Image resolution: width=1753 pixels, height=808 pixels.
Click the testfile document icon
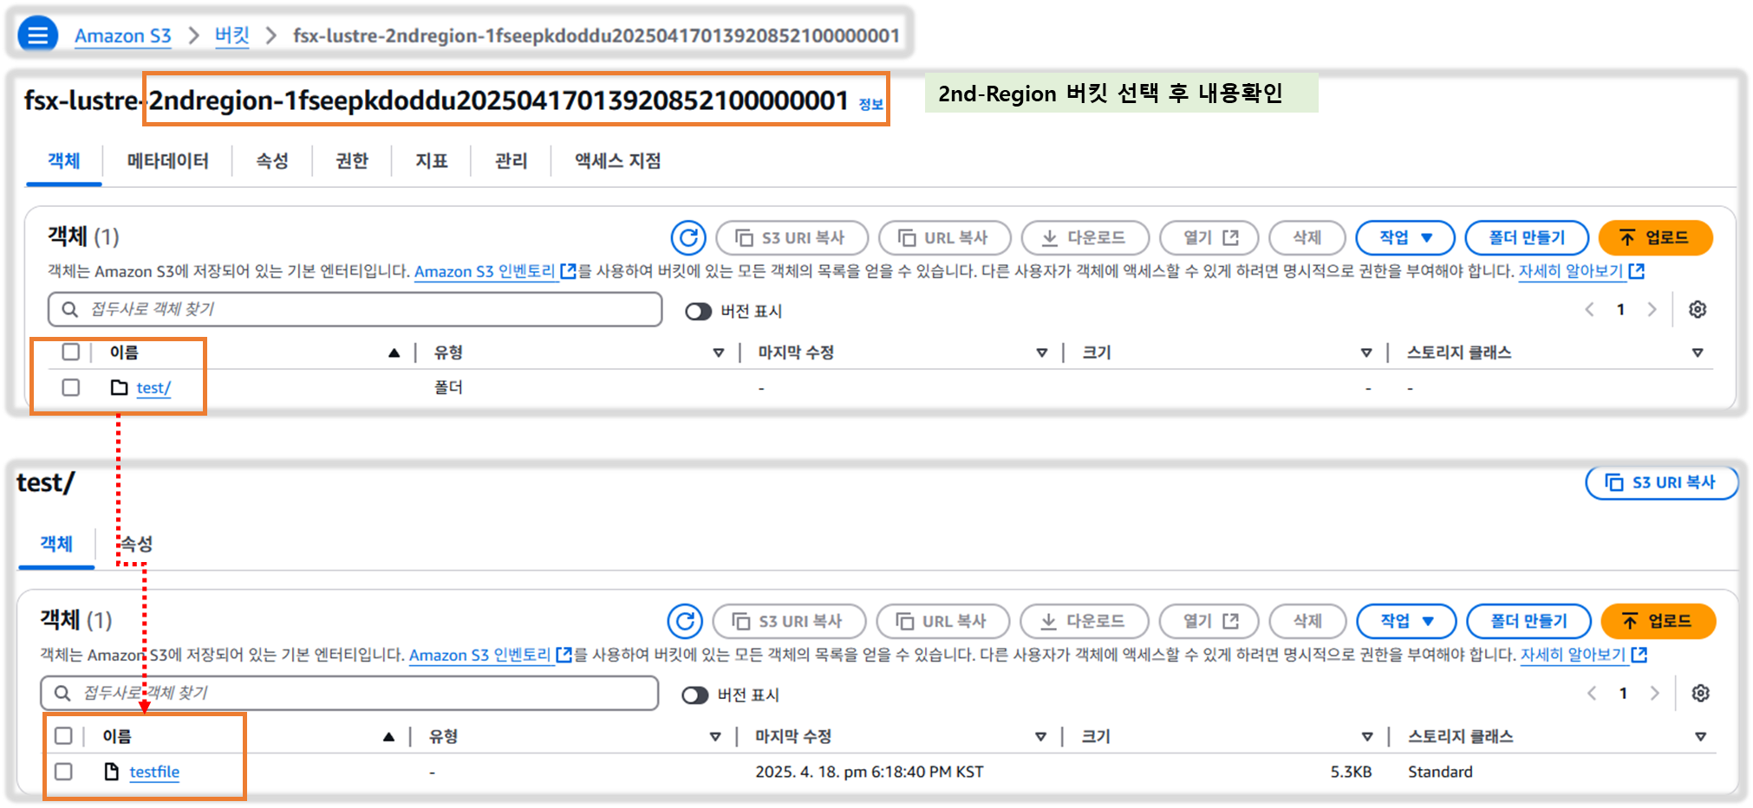point(111,771)
